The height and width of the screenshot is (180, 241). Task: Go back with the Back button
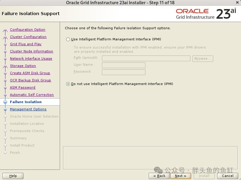click(159, 176)
